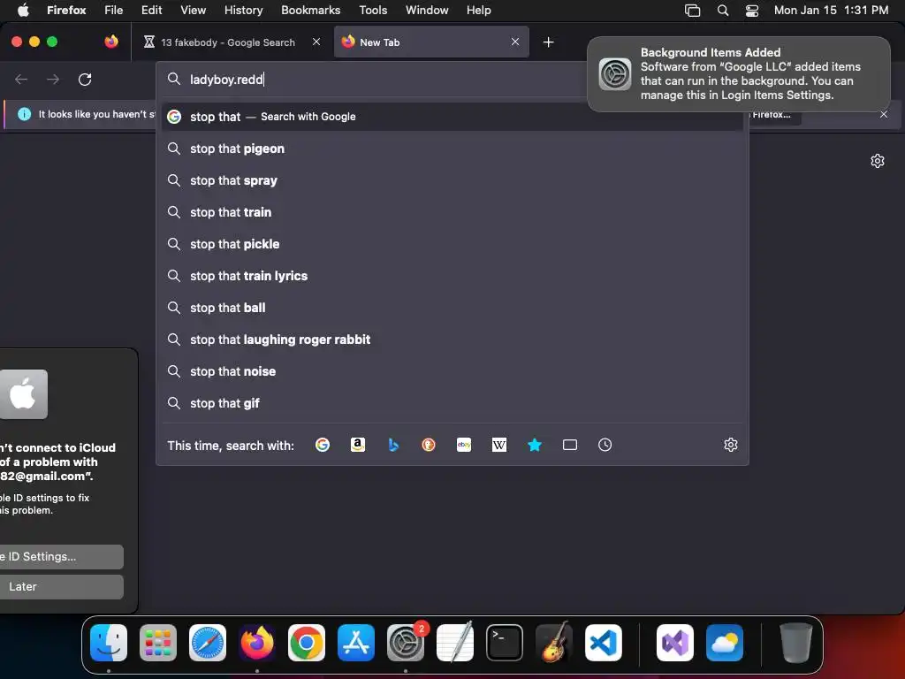
Task: Go back to the previous page
Action: tap(21, 79)
